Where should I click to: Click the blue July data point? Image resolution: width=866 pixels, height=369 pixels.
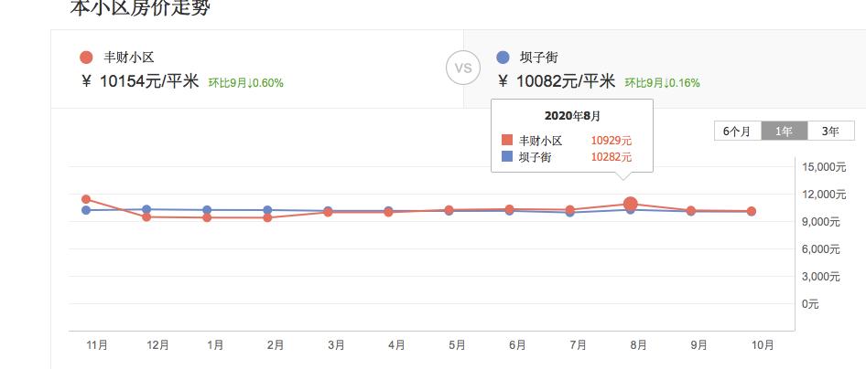click(570, 213)
